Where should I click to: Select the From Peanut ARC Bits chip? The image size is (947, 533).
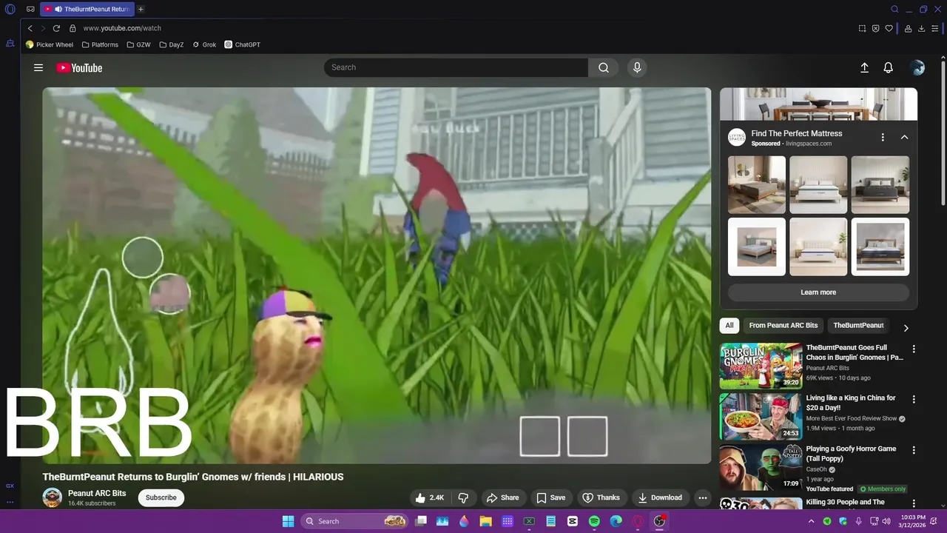(x=783, y=326)
